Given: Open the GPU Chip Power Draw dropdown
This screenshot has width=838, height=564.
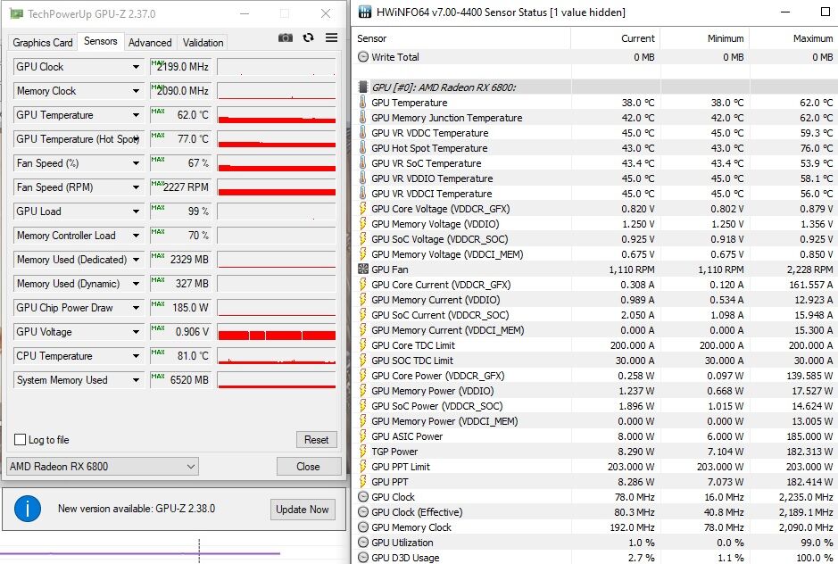Looking at the screenshot, I should [136, 307].
